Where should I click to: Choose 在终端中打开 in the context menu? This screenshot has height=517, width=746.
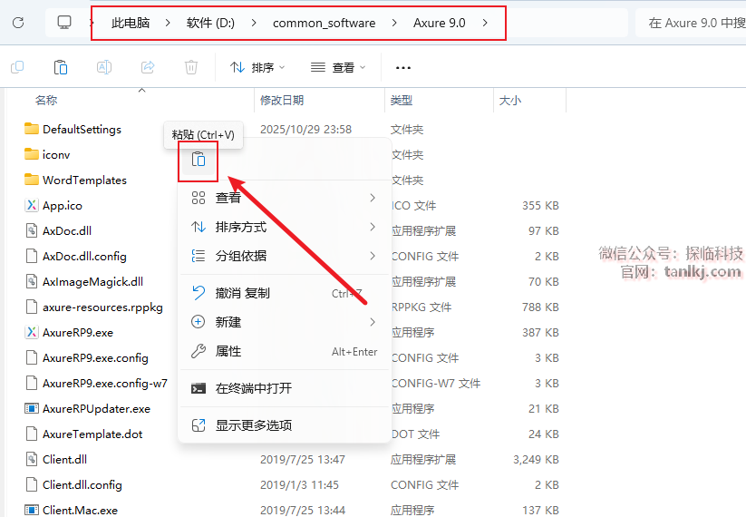[x=254, y=388]
